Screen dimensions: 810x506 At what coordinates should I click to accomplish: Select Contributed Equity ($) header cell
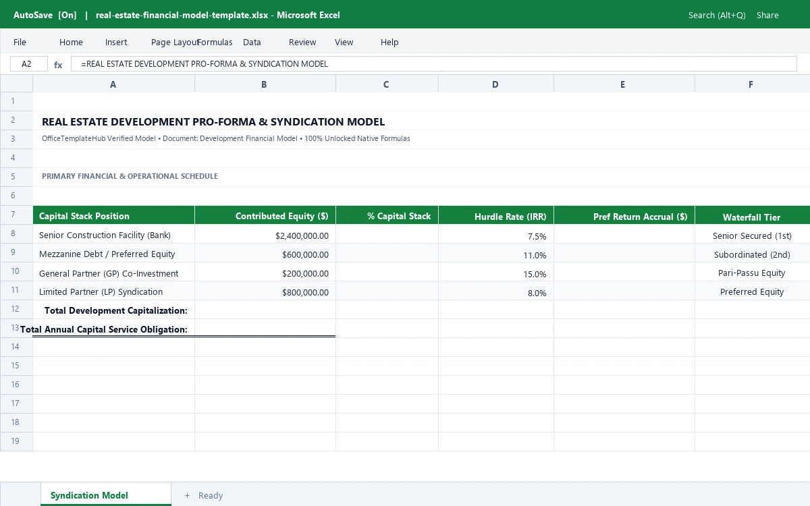(265, 215)
